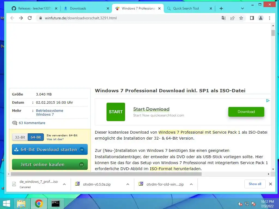Click the page scroll down arrow

273,169
